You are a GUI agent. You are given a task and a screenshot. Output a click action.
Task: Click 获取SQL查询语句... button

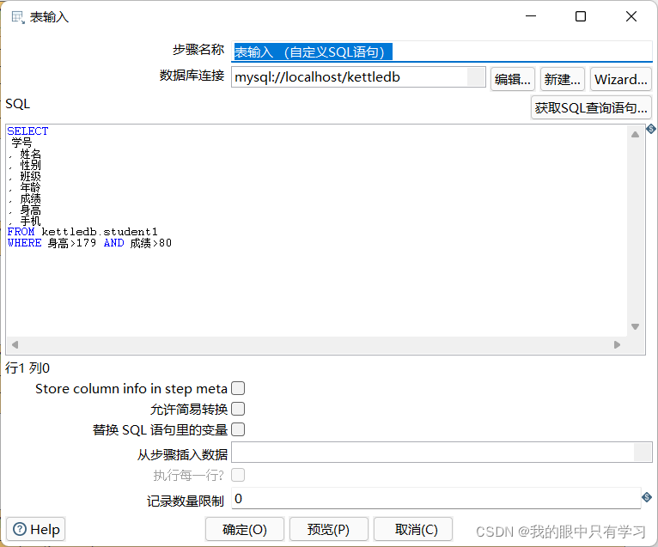click(591, 108)
